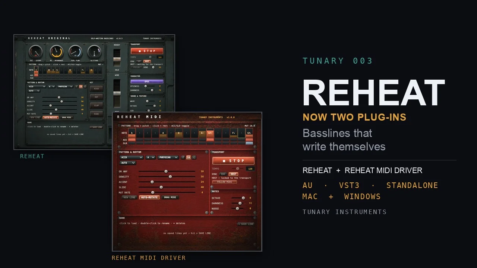
Task: Toggle accent on first step in Reheat MIDI
Action: (x=132, y=140)
